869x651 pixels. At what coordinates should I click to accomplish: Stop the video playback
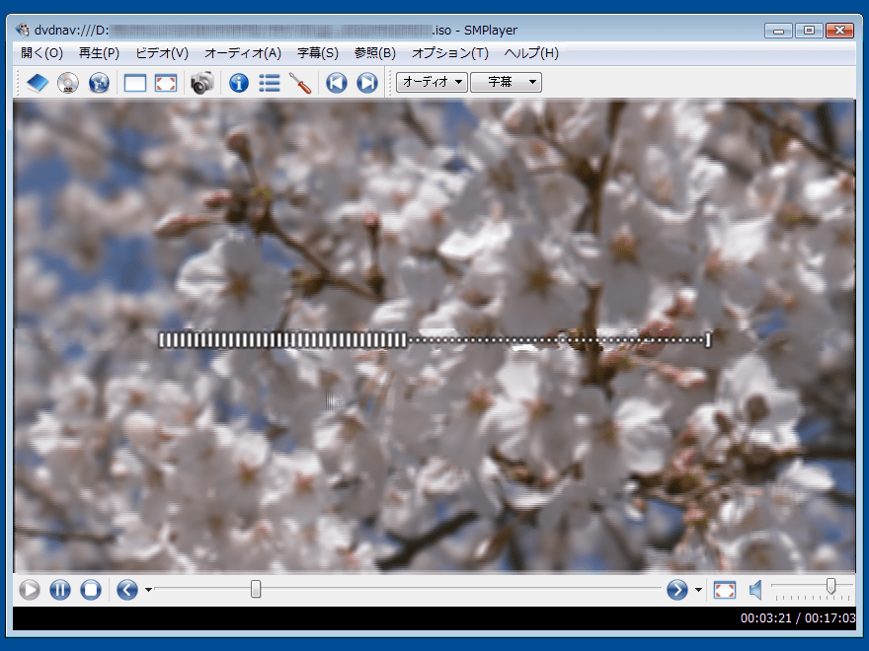pos(91,590)
